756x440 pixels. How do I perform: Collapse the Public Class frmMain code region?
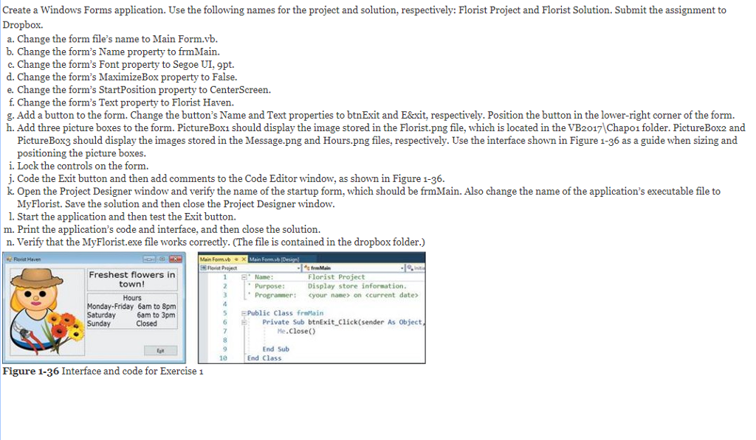click(244, 312)
